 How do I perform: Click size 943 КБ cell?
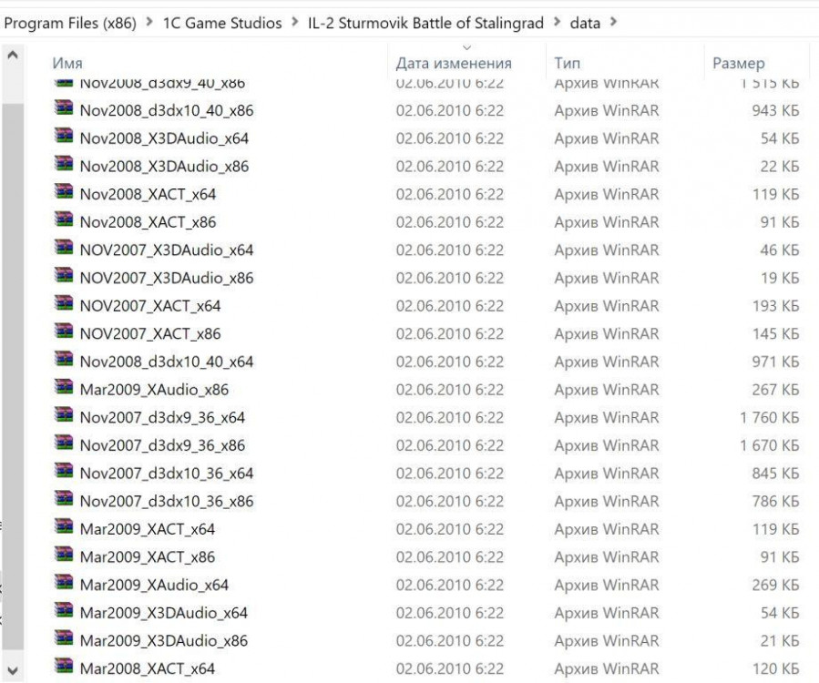point(775,111)
